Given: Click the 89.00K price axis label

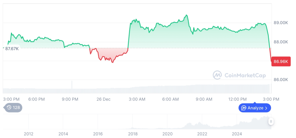Looking at the screenshot, I should tap(281, 23).
